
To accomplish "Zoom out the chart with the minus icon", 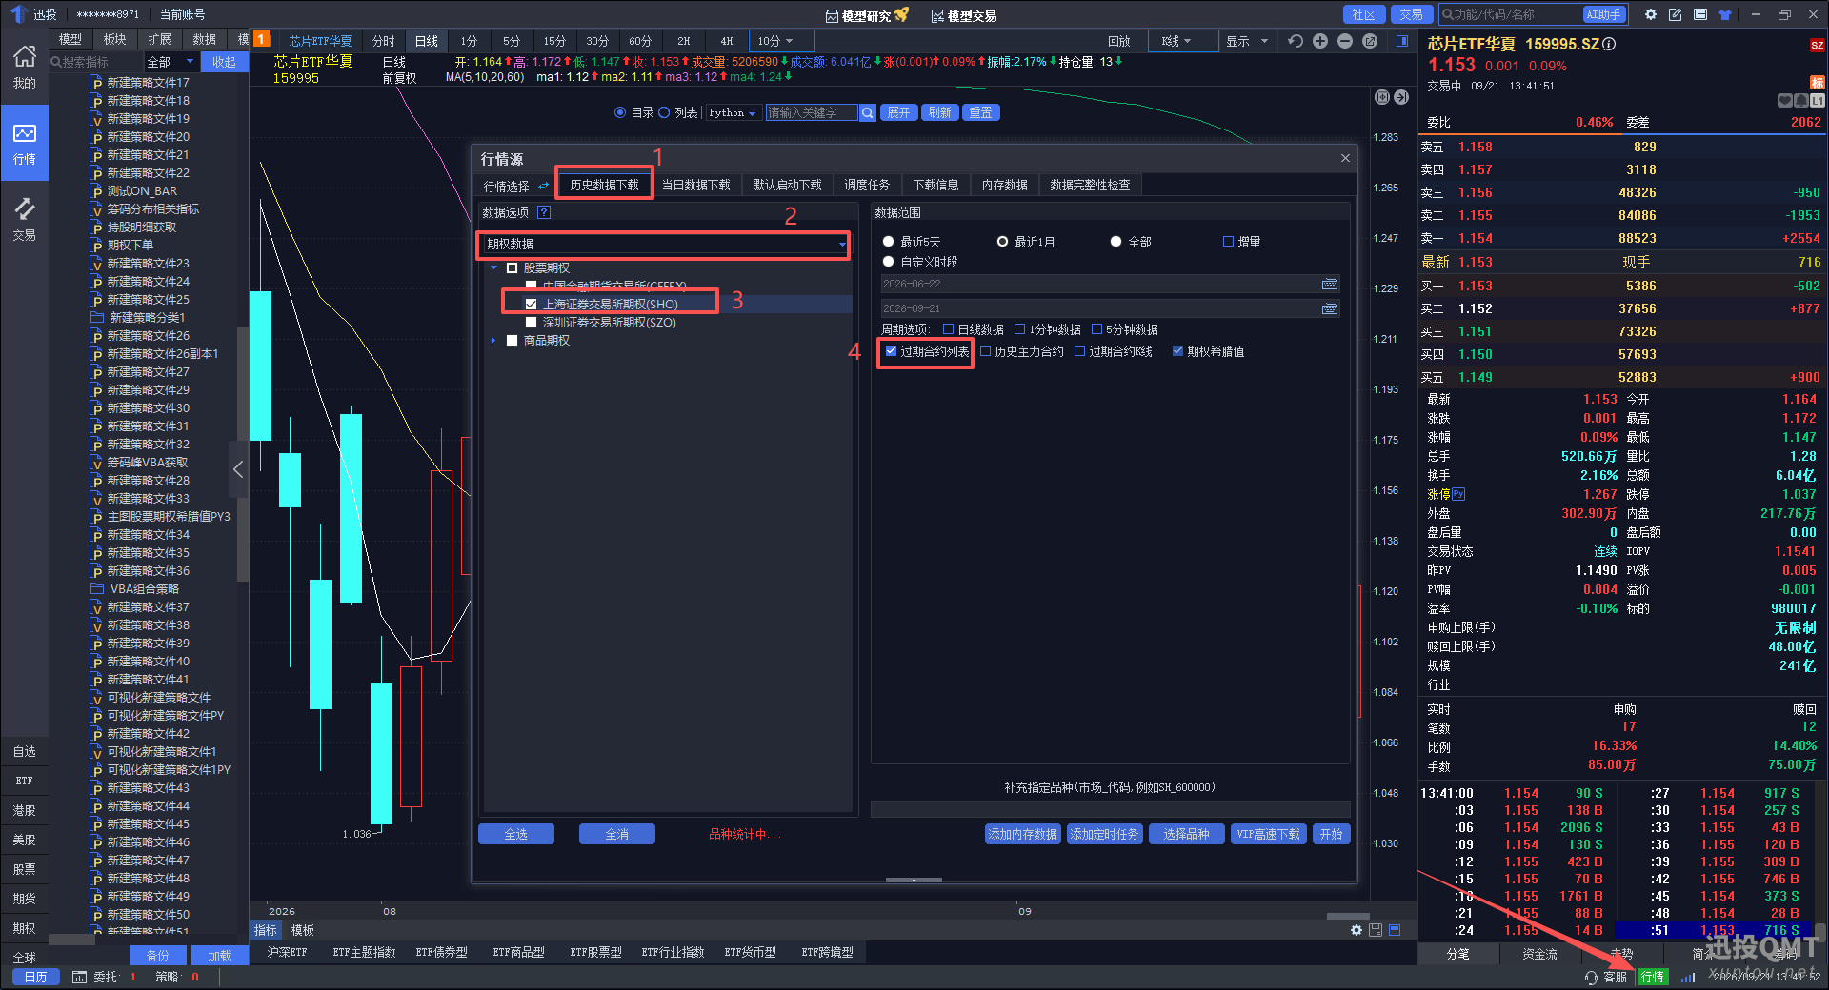I will (x=1345, y=41).
